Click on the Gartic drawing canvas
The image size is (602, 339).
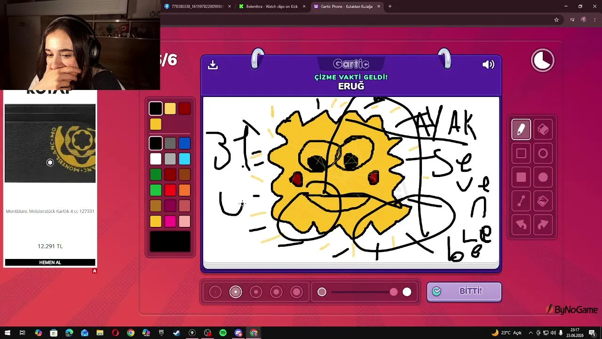(351, 180)
